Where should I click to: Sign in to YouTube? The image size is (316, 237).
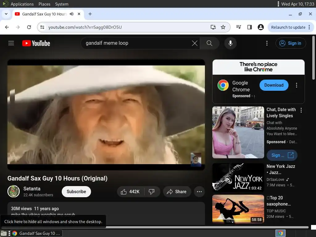click(291, 43)
